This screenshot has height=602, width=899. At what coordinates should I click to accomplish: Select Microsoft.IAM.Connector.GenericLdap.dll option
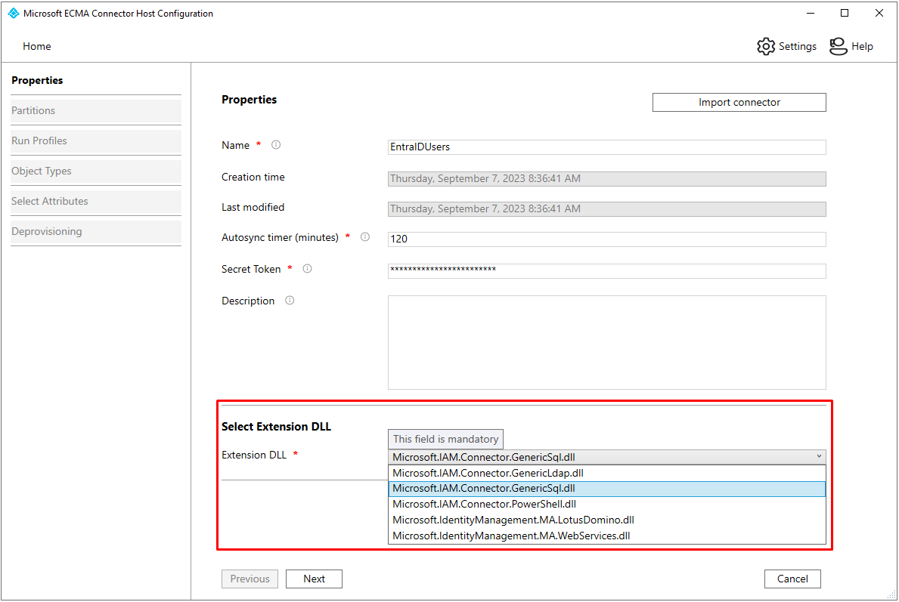click(488, 473)
